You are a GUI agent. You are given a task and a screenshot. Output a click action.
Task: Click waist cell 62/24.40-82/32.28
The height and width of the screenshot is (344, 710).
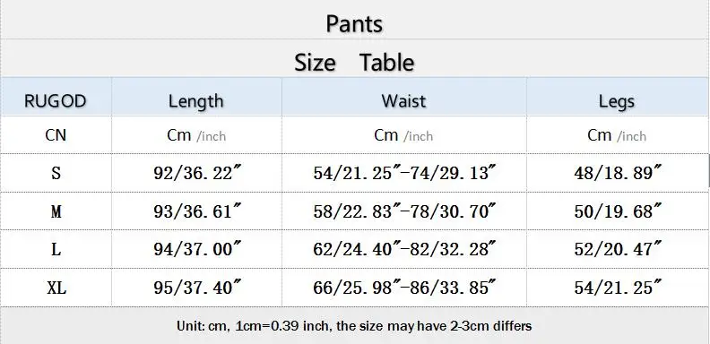[404, 249]
